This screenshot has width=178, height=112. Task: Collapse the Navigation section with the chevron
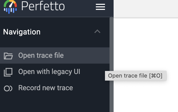tap(97, 32)
